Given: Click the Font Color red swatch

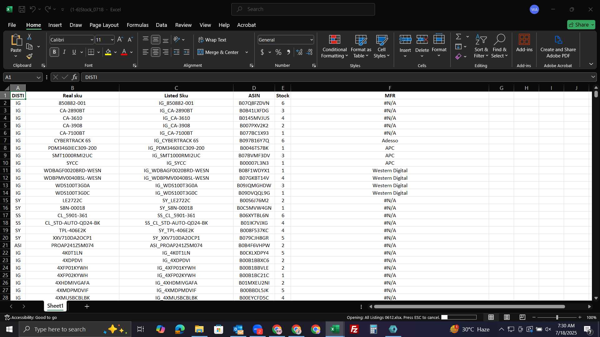Looking at the screenshot, I should [124, 52].
